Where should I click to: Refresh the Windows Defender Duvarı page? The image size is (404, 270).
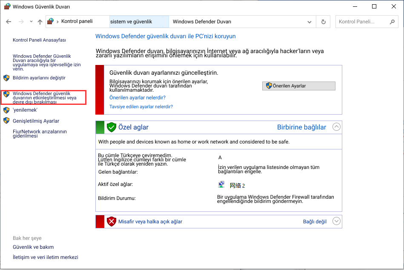324,22
